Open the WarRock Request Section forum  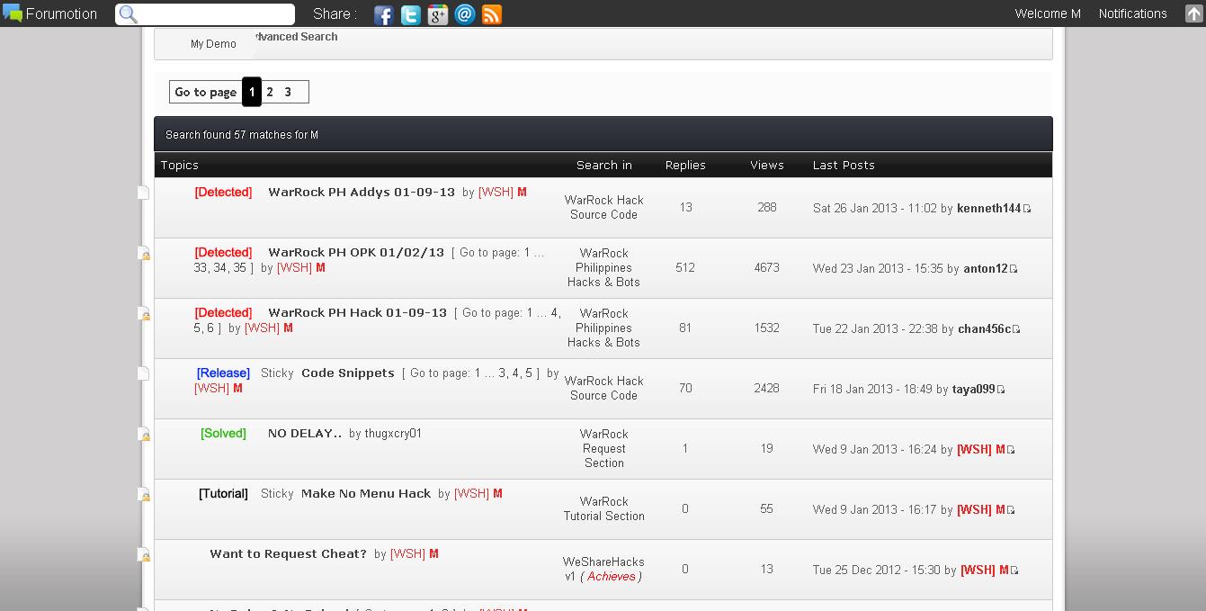604,449
